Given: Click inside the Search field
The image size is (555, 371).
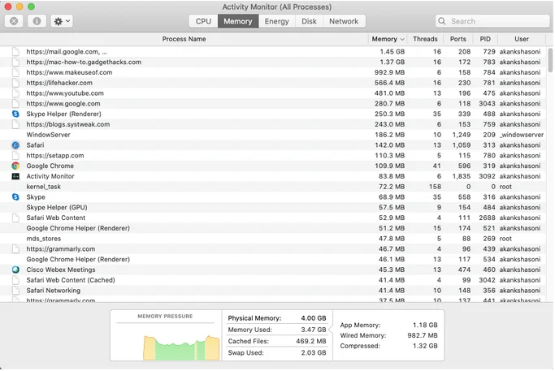Looking at the screenshot, I should click(x=492, y=21).
